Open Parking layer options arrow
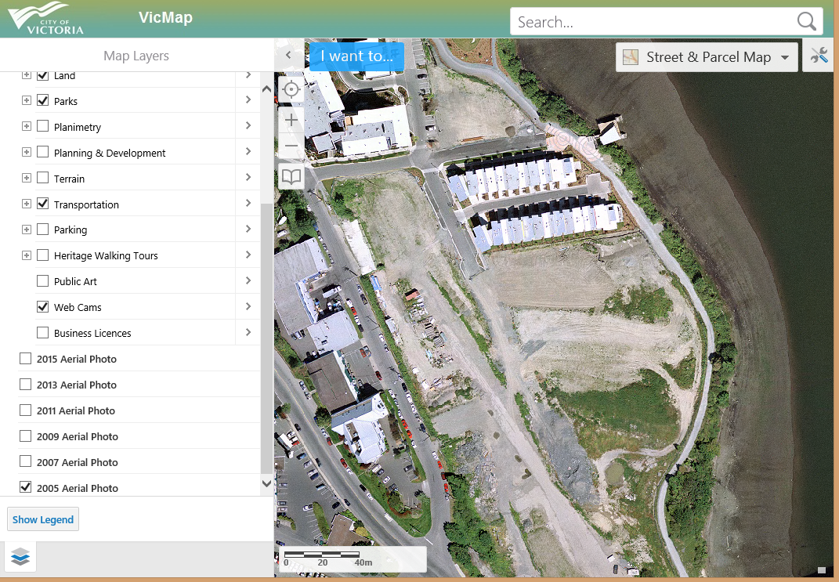 [248, 229]
